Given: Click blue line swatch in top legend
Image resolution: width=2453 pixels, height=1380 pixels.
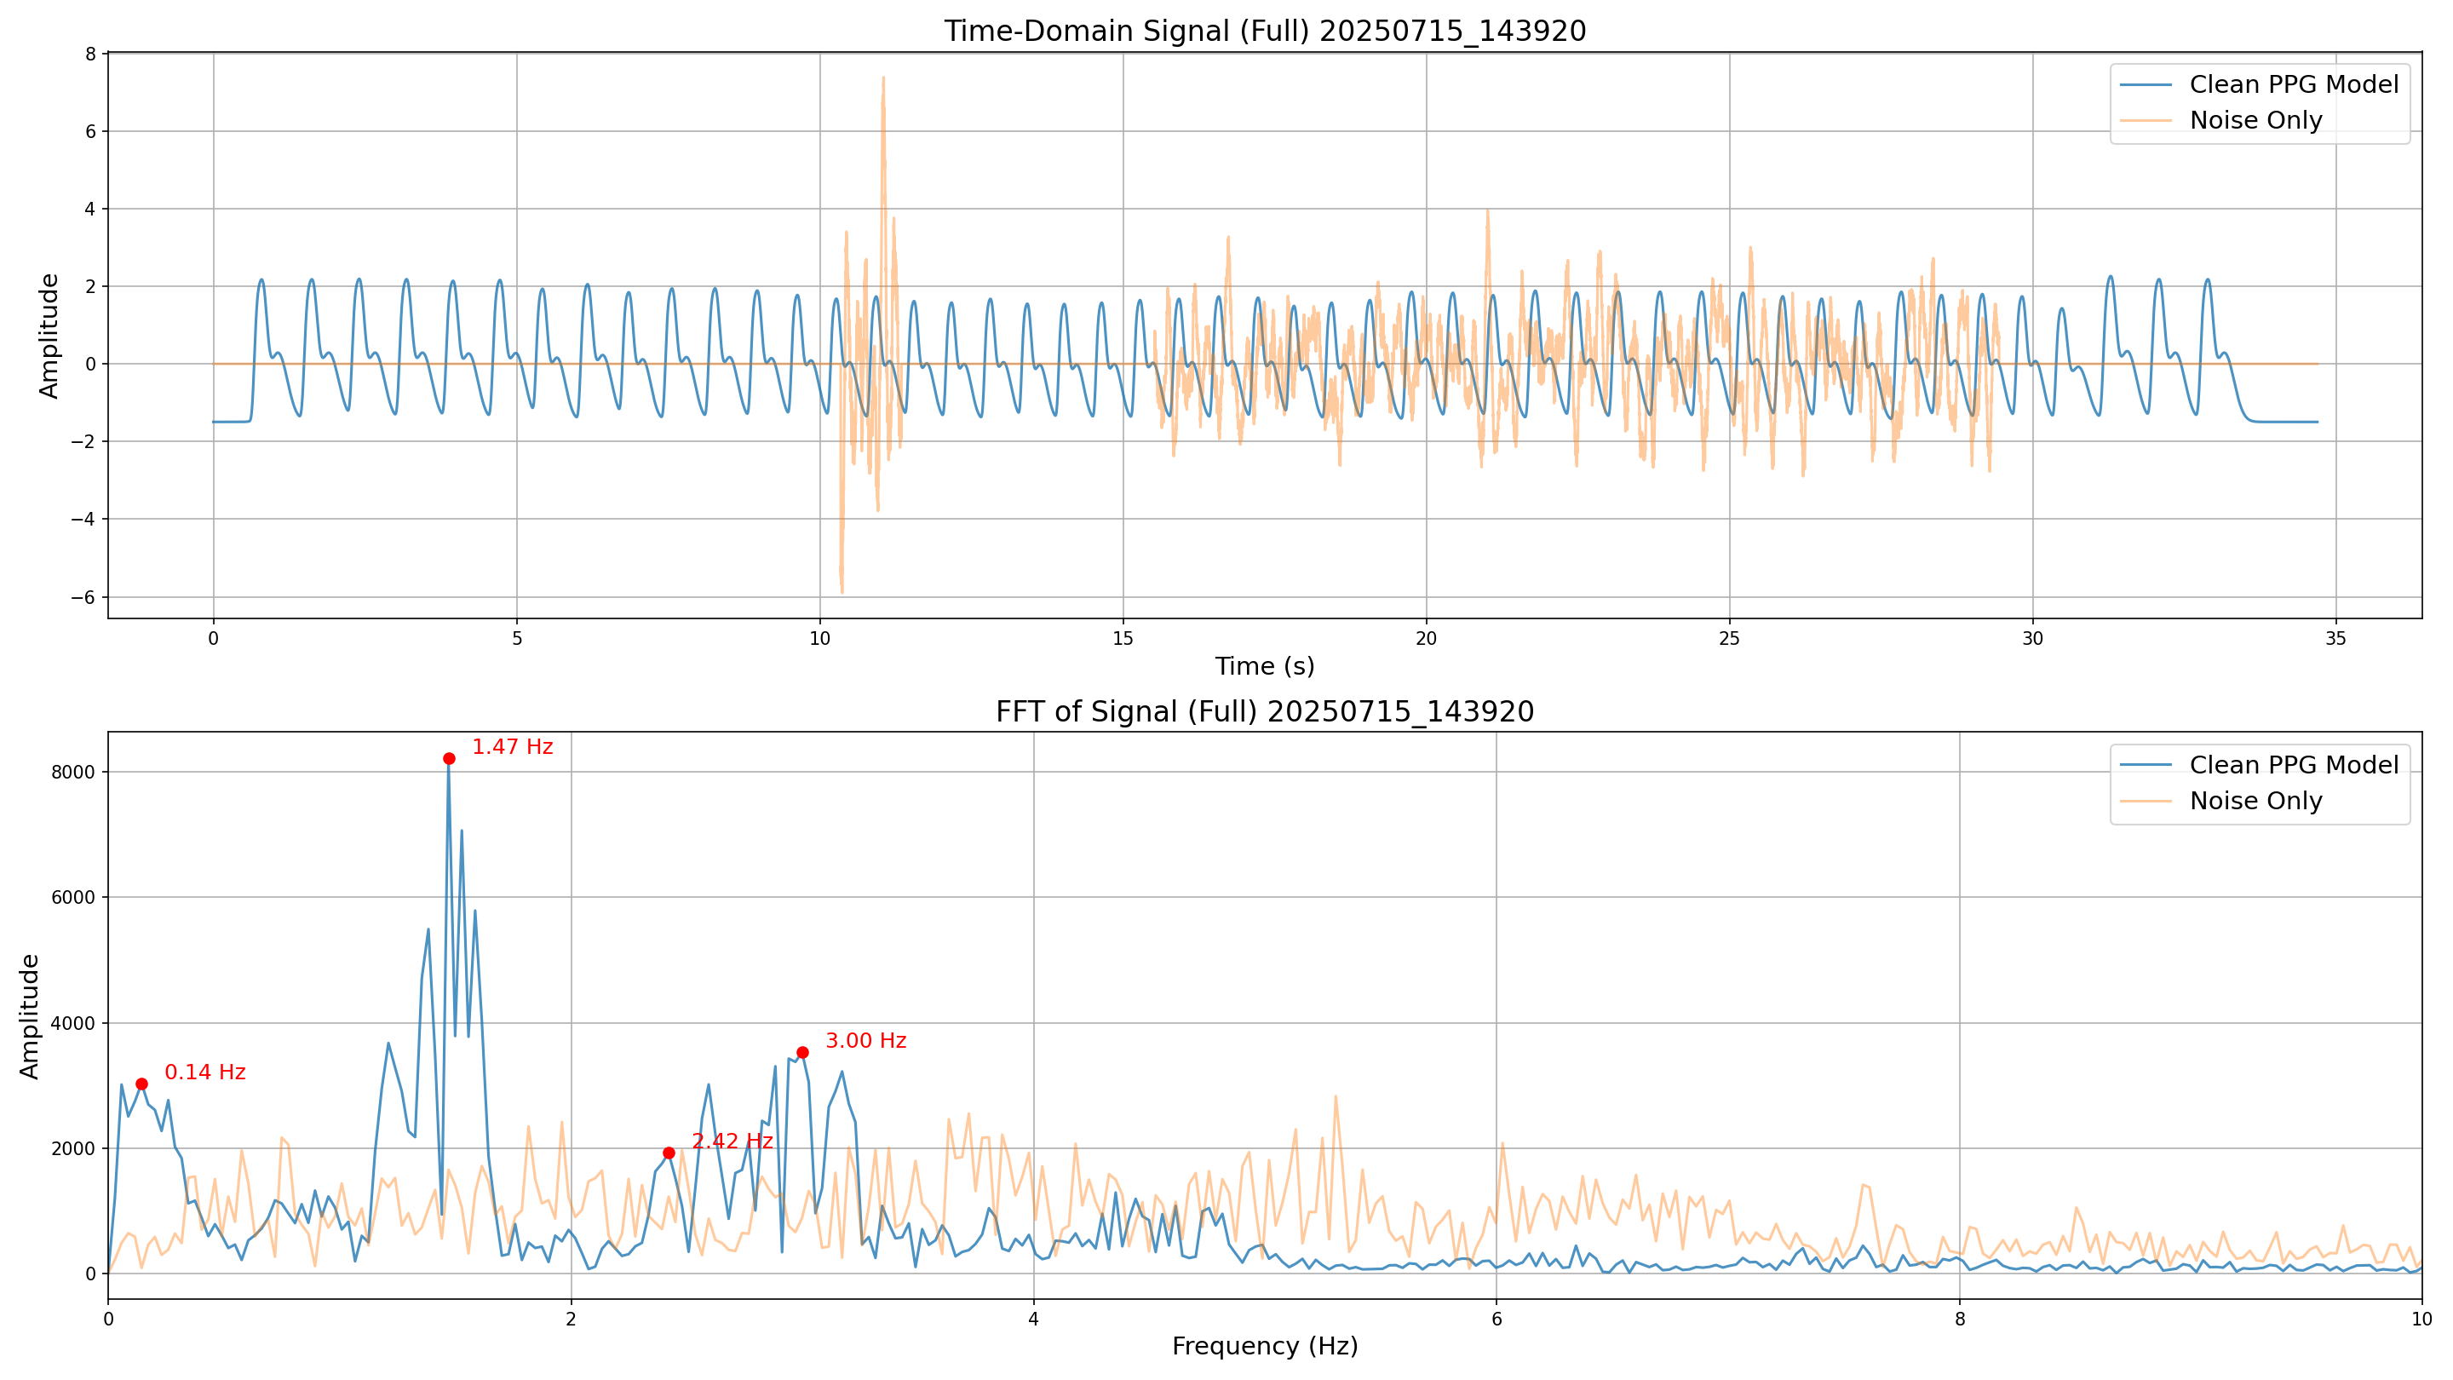Looking at the screenshot, I should coord(2146,85).
